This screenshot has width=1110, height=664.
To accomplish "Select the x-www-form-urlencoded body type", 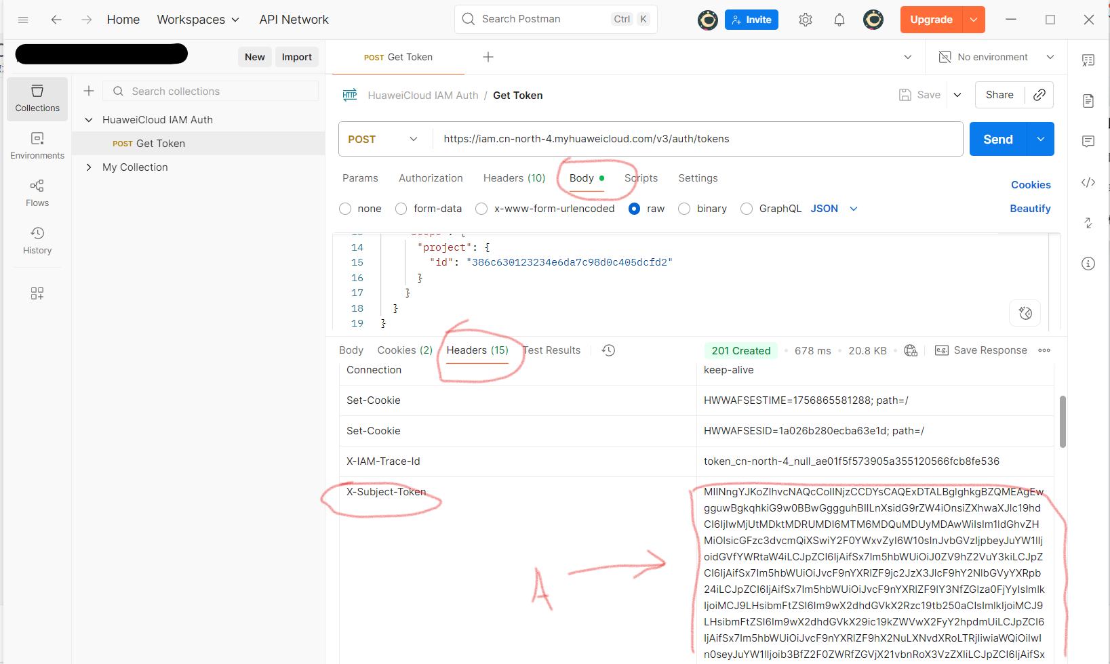I will point(481,209).
